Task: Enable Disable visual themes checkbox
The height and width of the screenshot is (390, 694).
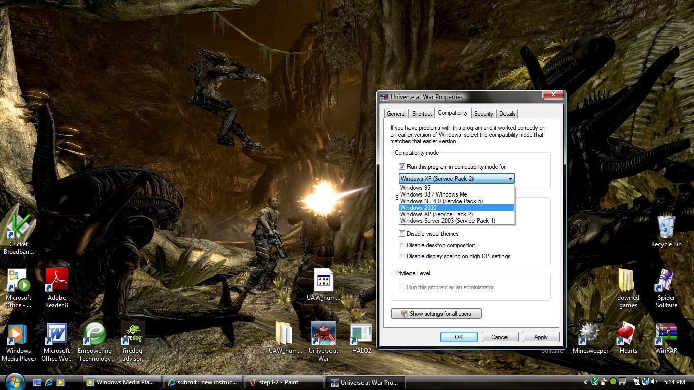Action: click(402, 234)
